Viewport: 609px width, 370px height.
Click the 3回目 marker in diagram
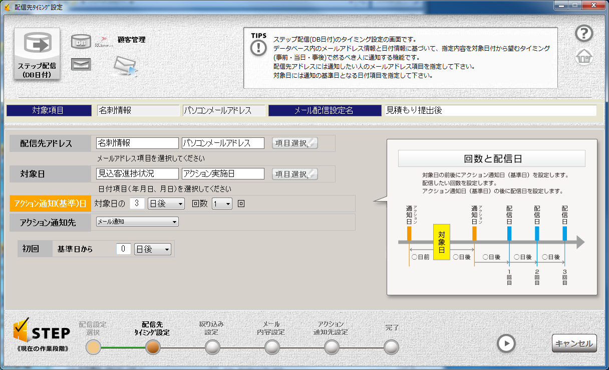coord(565,277)
